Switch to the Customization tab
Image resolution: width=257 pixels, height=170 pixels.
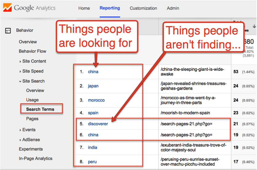click(144, 8)
